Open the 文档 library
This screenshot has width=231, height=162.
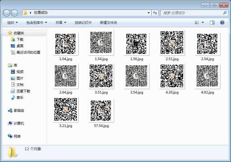point(20,85)
